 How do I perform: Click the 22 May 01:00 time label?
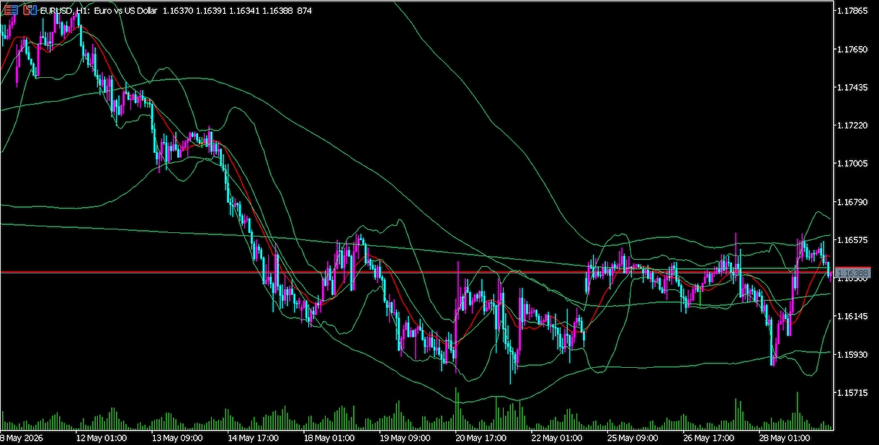[555, 438]
